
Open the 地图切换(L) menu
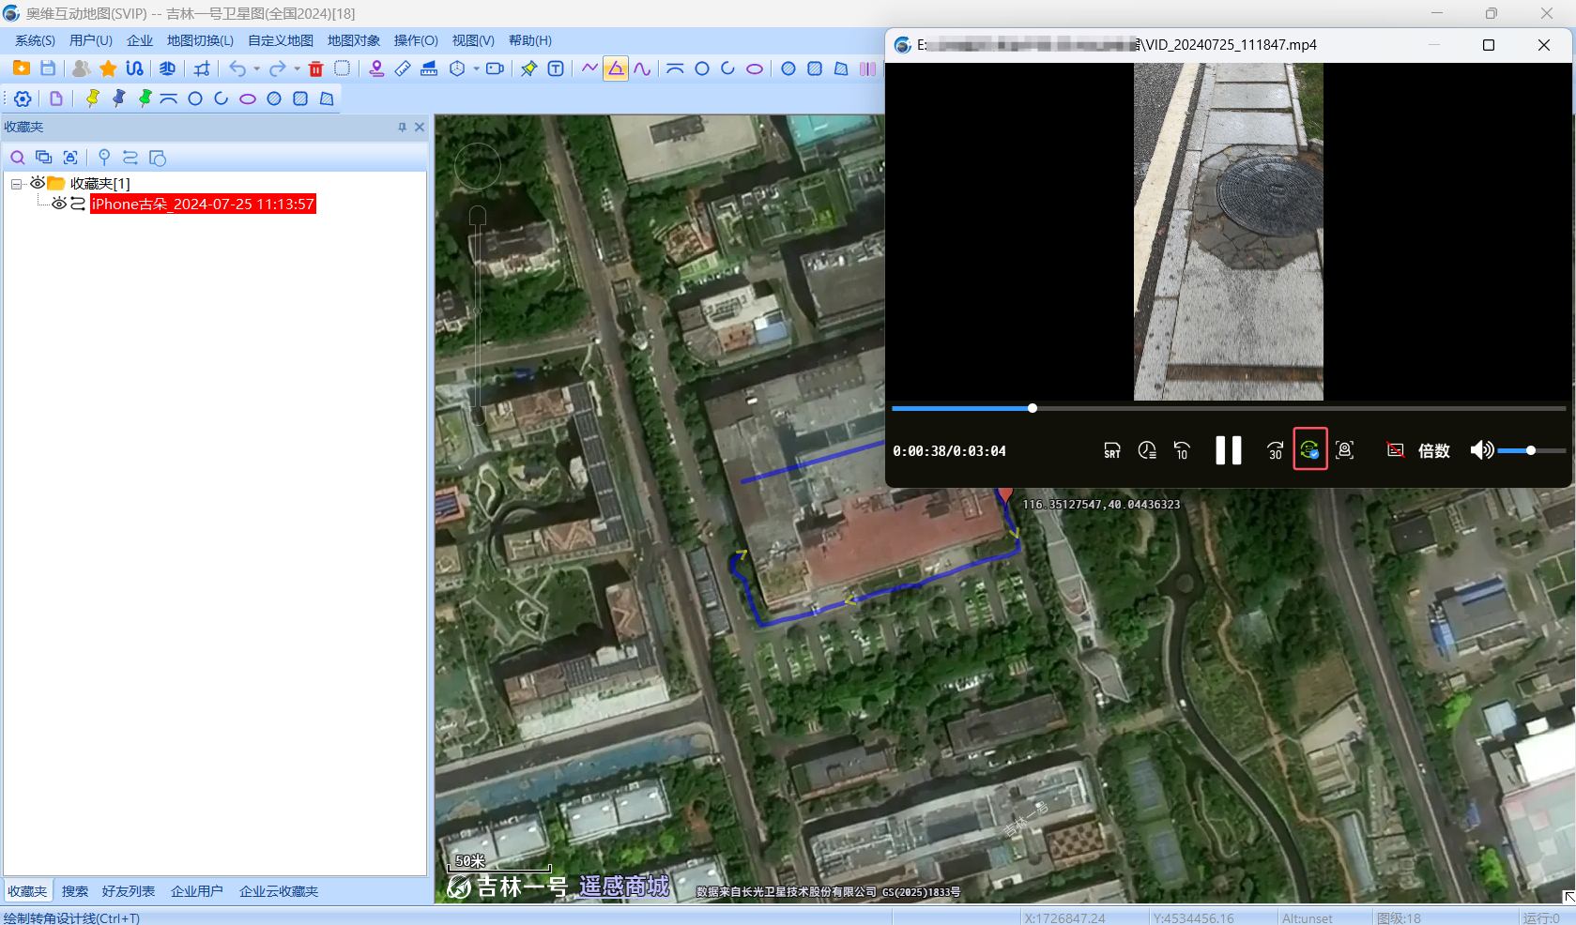pos(200,40)
